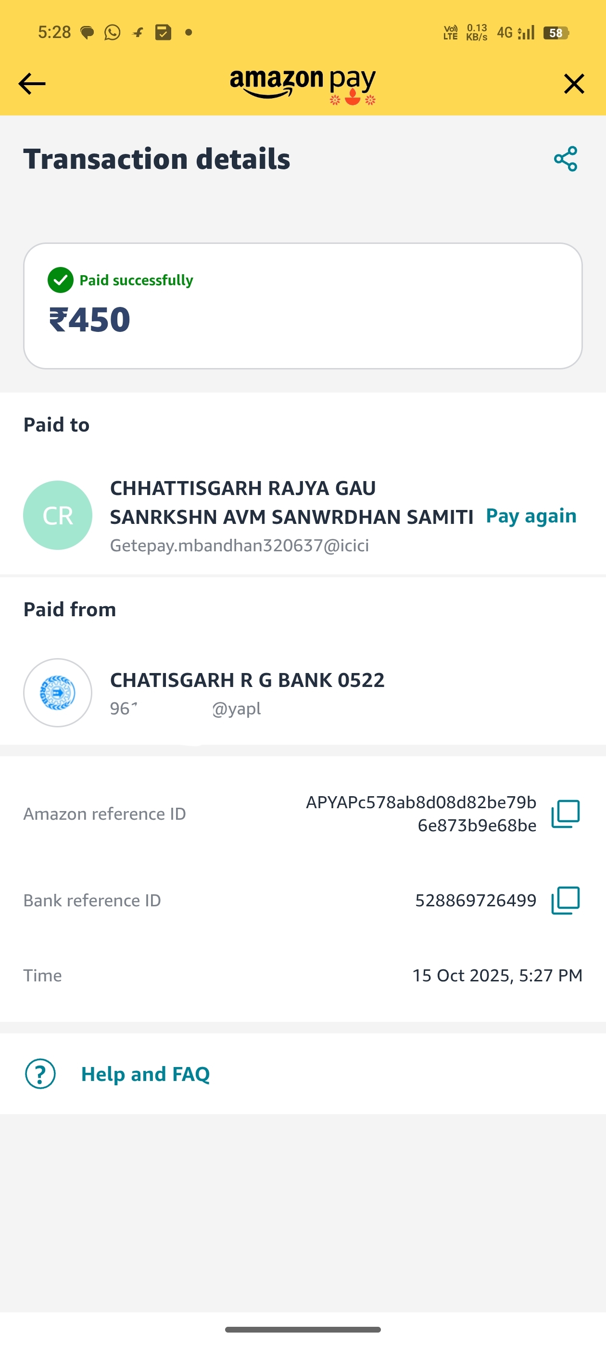Screen dimensions: 606x1347
Task: Tap the Chhattisgarh bank logo icon
Action: coord(58,693)
